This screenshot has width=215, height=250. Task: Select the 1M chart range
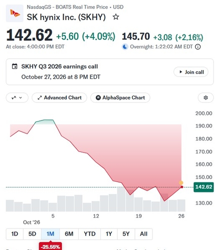[x=50, y=234]
